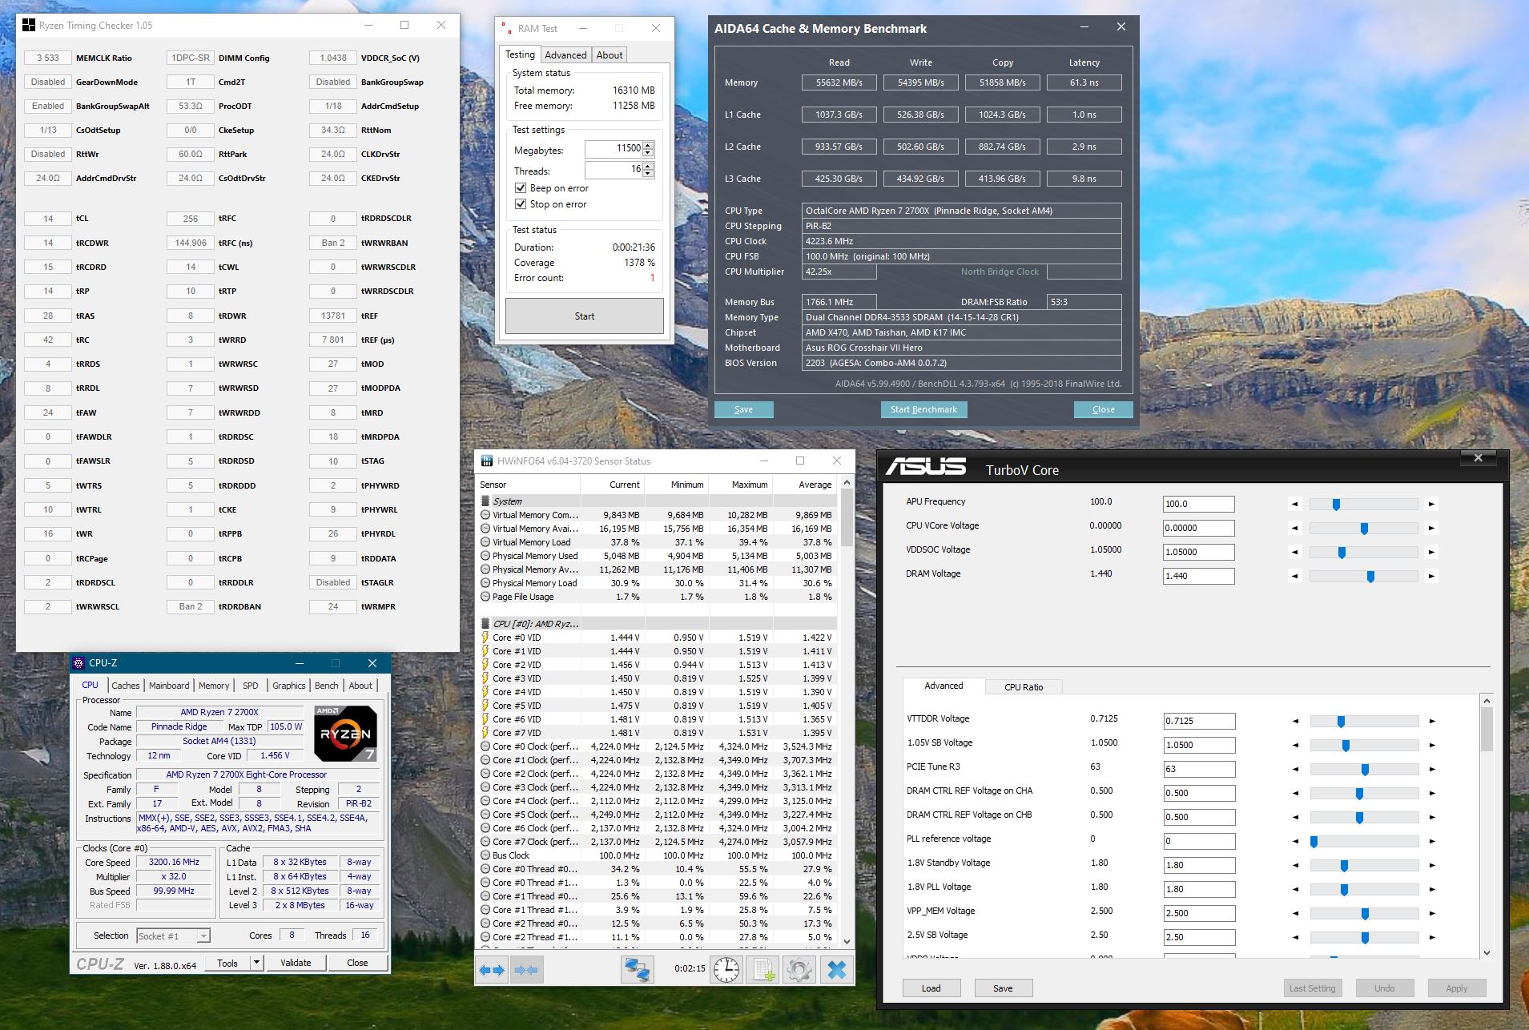Click right arrow for DRAM Voltage slider
1529x1030 pixels.
[x=1431, y=576]
